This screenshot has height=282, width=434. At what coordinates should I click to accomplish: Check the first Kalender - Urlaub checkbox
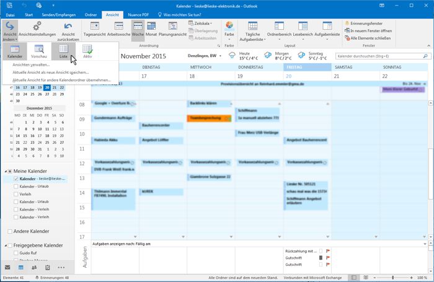tap(15, 186)
